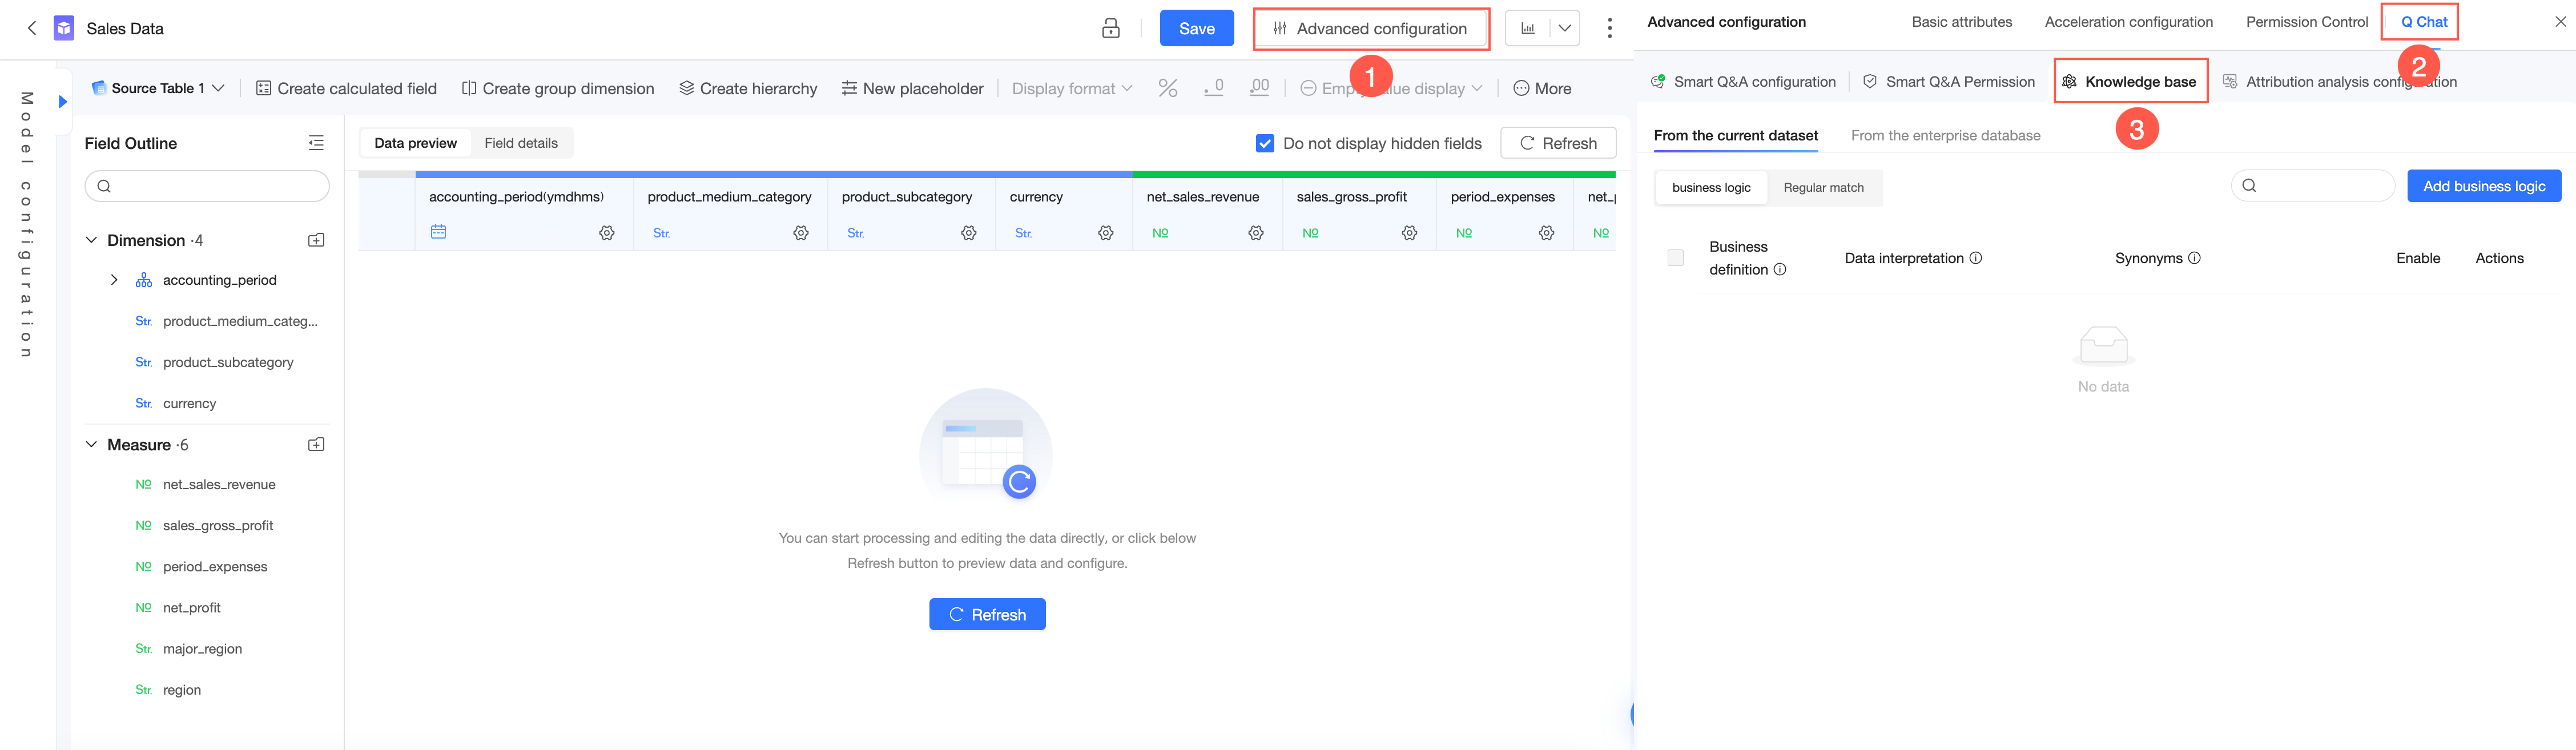This screenshot has height=750, width=2576.
Task: Click add measure folder icon
Action: pos(316,444)
